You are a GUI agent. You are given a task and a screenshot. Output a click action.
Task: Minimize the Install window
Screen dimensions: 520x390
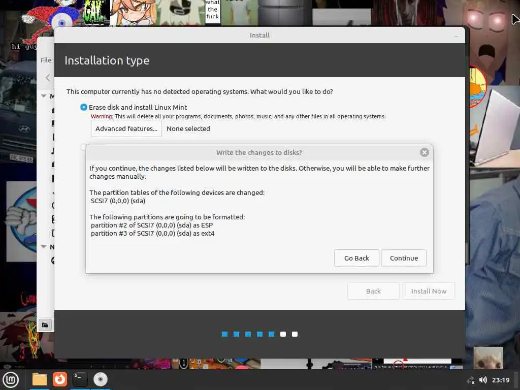pos(456,36)
